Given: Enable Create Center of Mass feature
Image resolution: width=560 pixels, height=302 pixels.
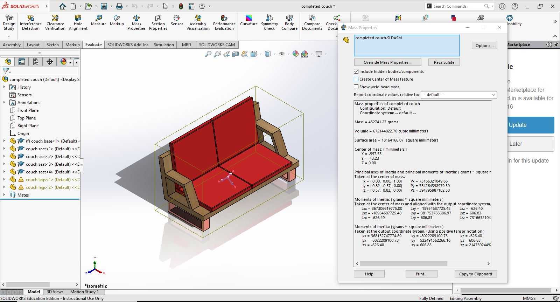Looking at the screenshot, I should click(x=356, y=79).
